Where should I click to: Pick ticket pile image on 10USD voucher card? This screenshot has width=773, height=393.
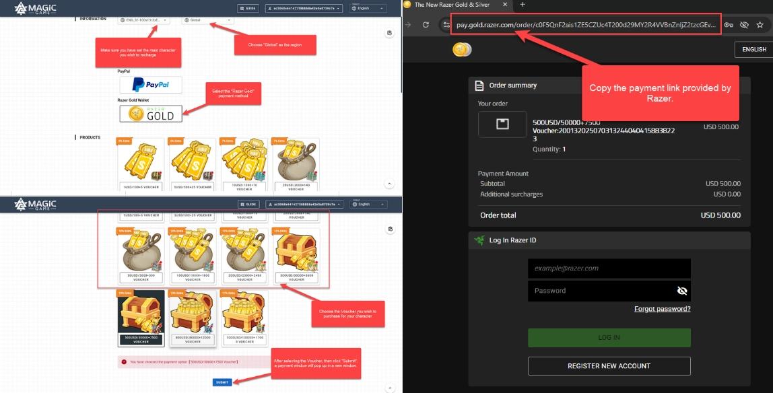[x=244, y=159]
